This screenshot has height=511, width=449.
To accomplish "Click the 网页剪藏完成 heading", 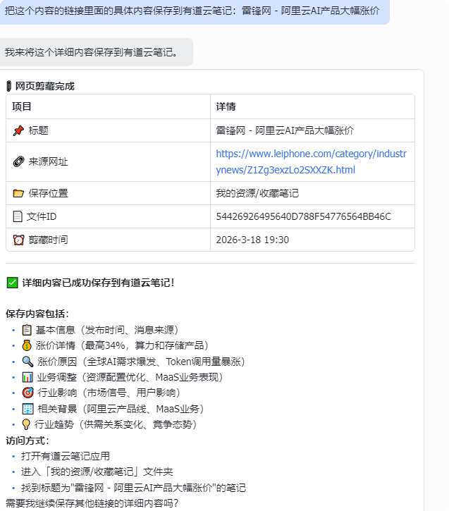I will [x=44, y=87].
